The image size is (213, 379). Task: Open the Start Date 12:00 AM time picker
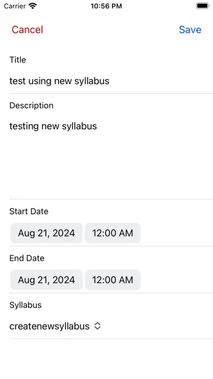click(112, 233)
